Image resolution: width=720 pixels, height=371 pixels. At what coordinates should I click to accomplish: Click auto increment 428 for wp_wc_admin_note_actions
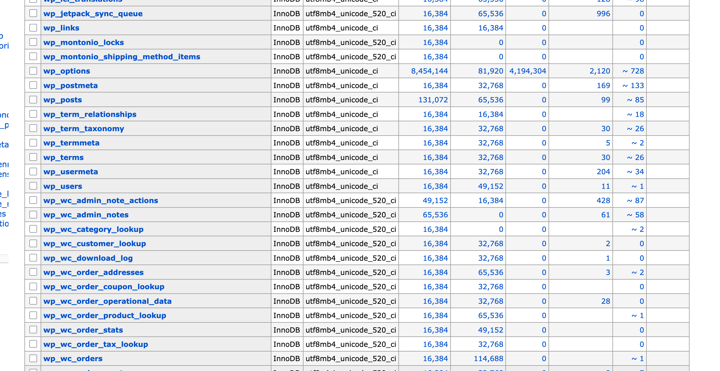point(603,201)
